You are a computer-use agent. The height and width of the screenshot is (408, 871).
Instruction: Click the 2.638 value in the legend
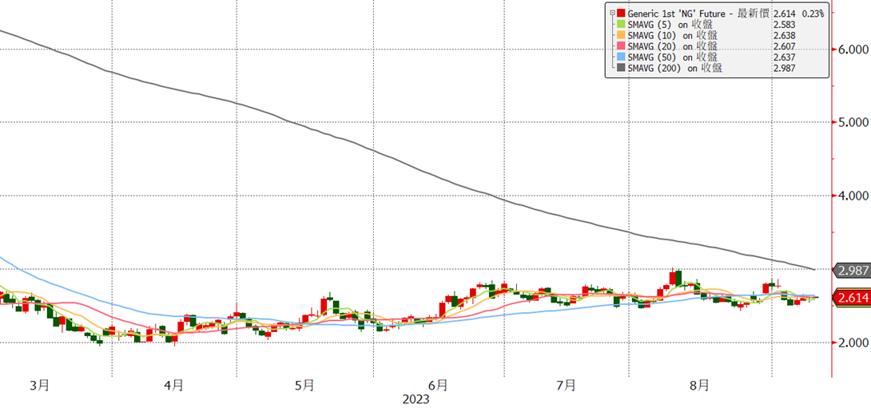[x=785, y=35]
